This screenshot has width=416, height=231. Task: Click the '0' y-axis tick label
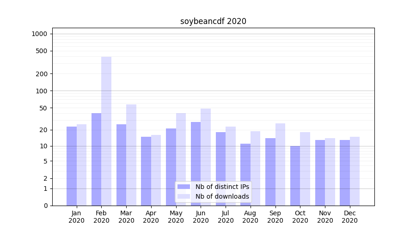45,206
